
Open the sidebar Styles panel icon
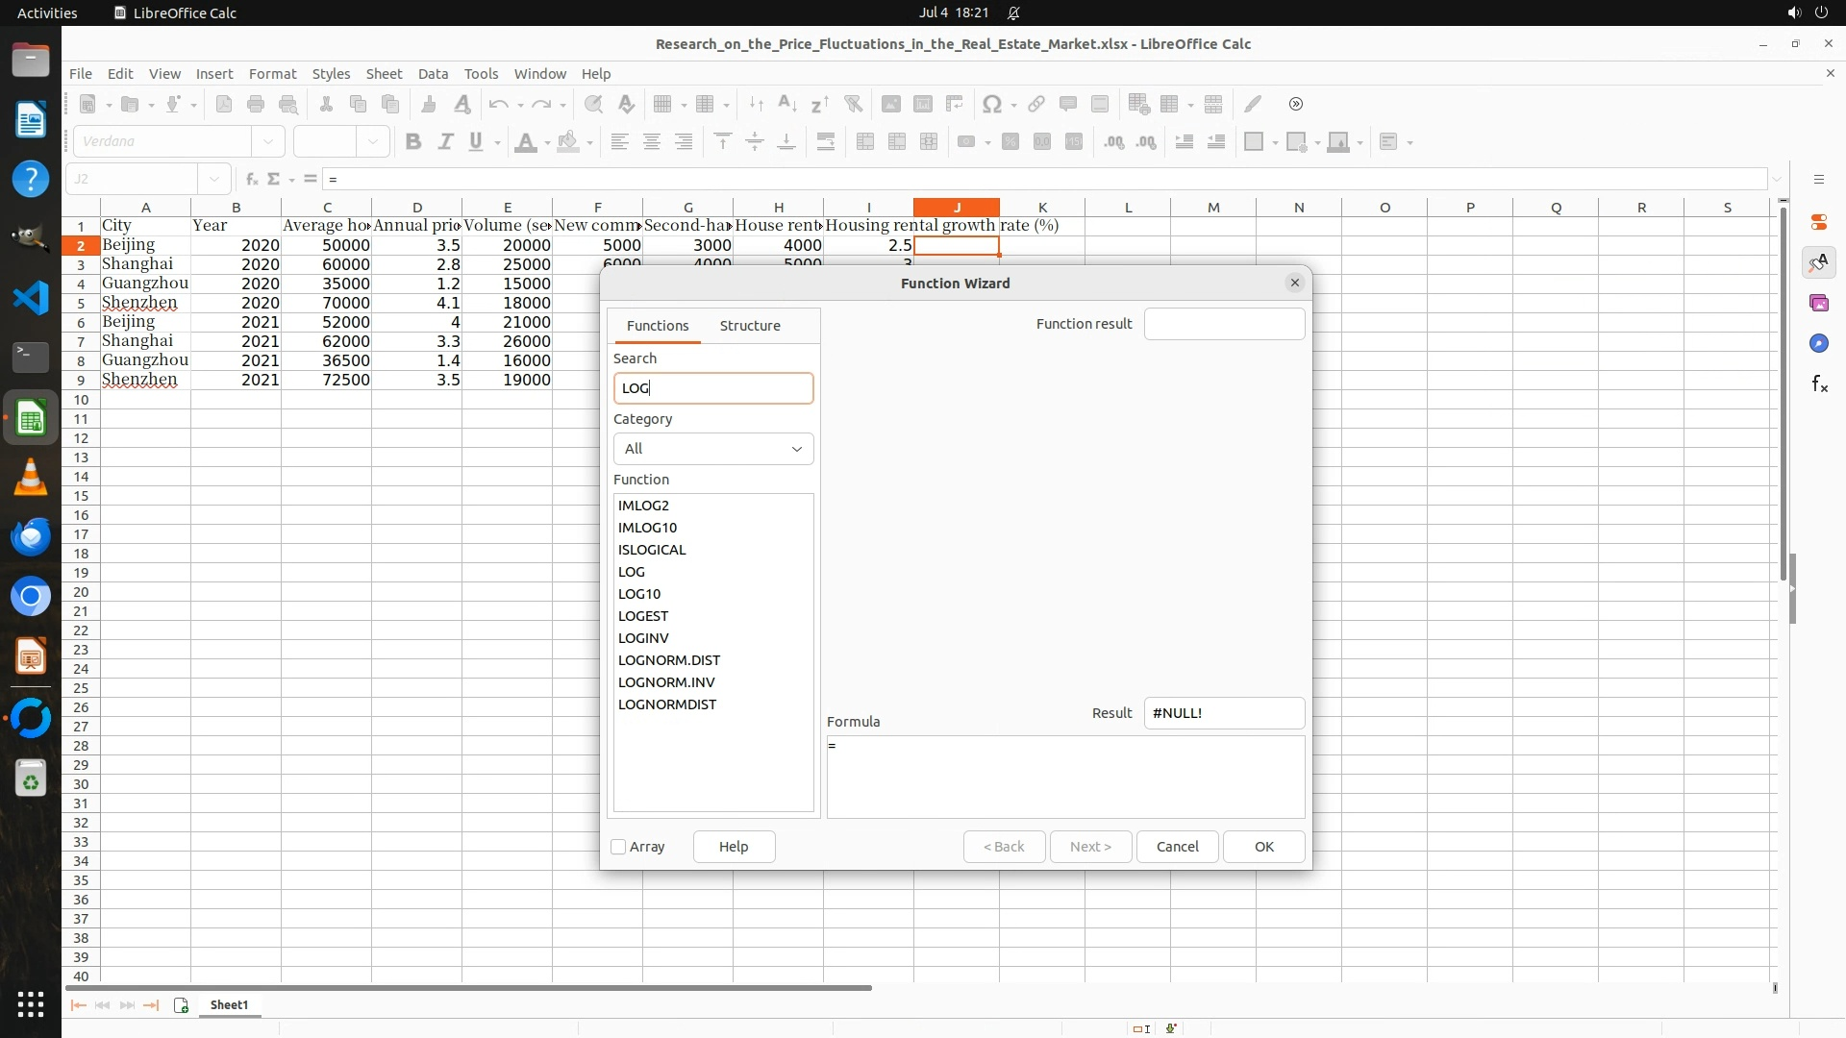point(1818,262)
